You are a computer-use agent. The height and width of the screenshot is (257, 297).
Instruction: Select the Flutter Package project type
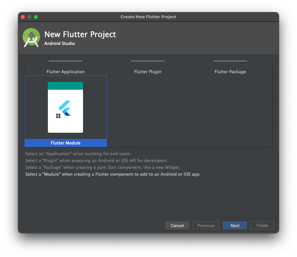coord(230,72)
